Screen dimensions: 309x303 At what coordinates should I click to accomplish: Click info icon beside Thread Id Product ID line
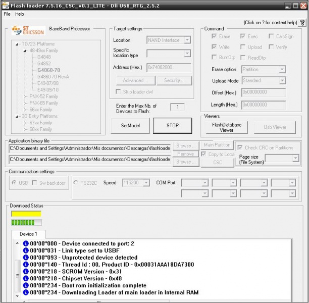tap(26, 264)
